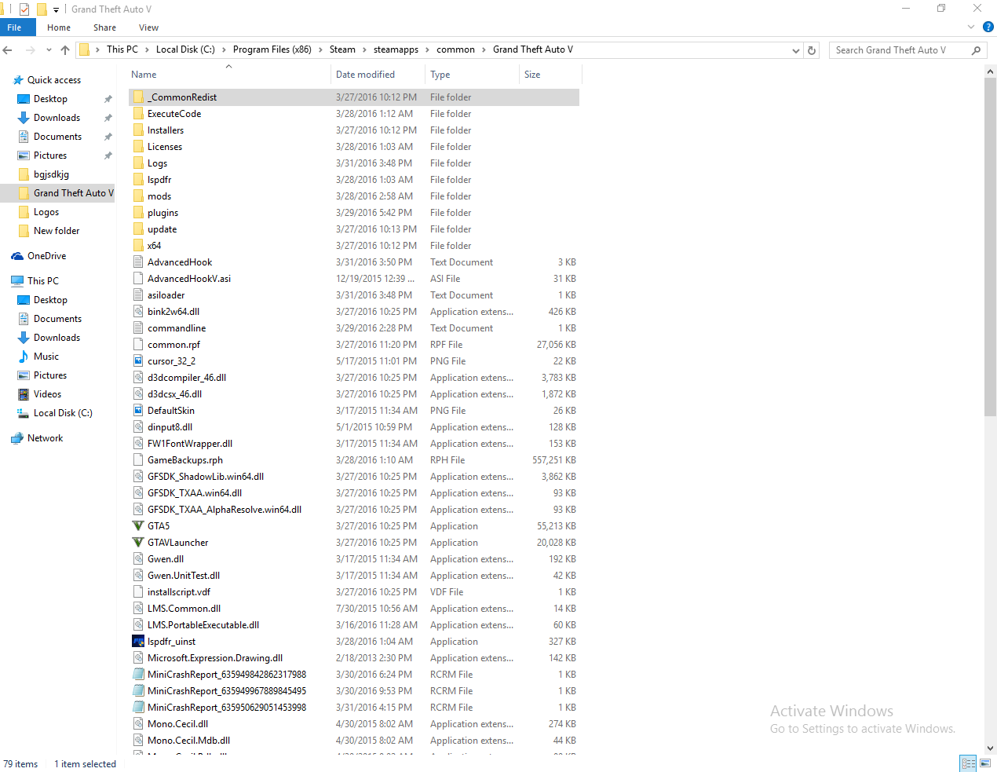Expand chevron after This PC breadcrumb
The image size is (997, 772).
146,49
